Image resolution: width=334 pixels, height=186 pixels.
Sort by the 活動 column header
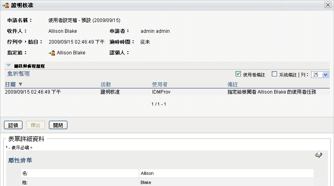pos(106,84)
